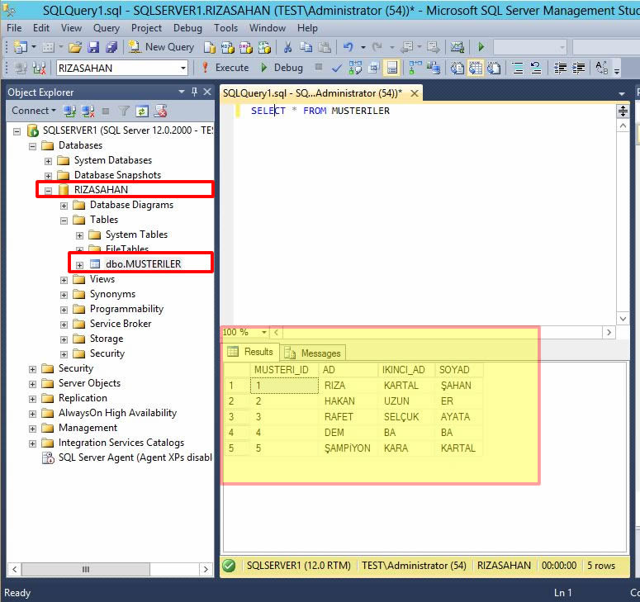Screen dimensions: 640x602
Task: Select the Programmability folder in tree
Action: coord(126,309)
